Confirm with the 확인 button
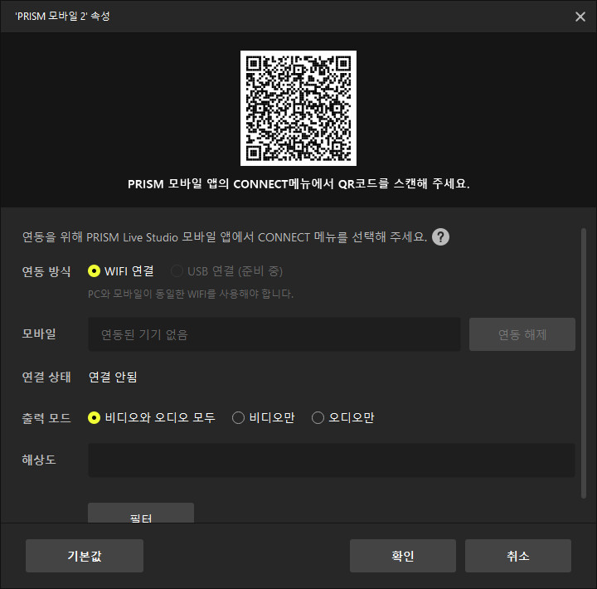The image size is (597, 589). [x=403, y=556]
